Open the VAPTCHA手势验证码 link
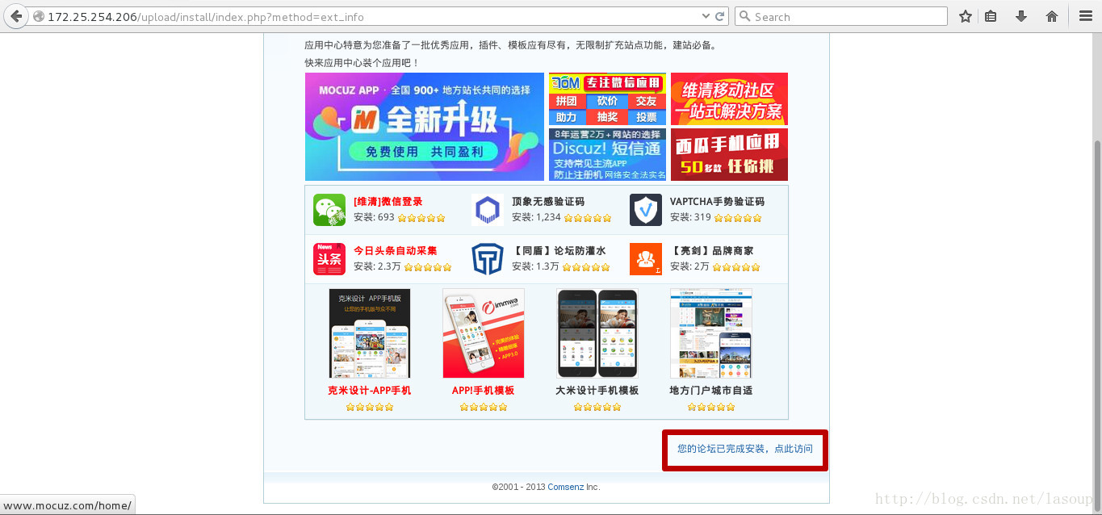The width and height of the screenshot is (1102, 515). coord(717,202)
